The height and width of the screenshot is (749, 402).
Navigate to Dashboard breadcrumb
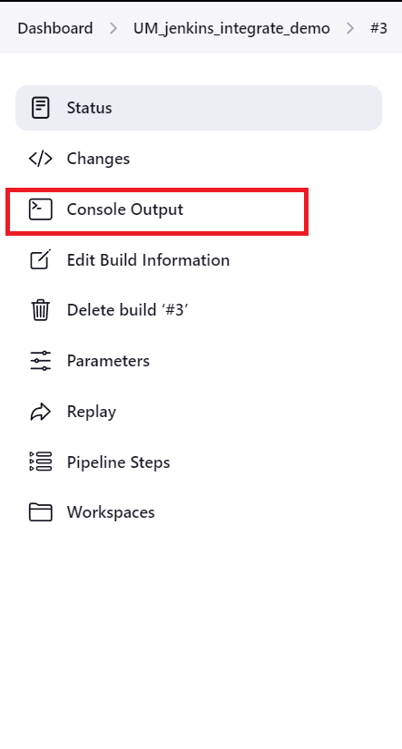point(55,28)
